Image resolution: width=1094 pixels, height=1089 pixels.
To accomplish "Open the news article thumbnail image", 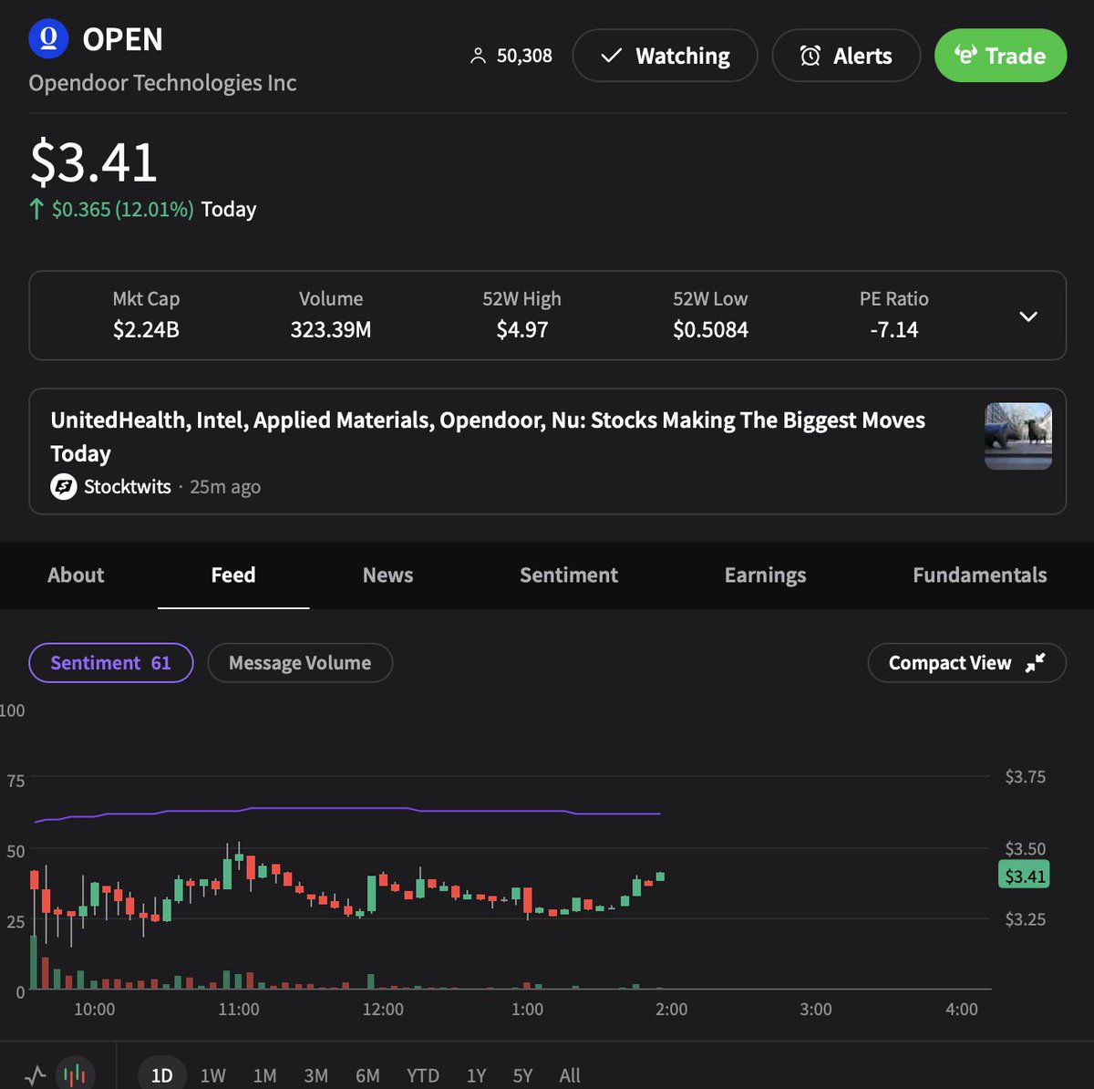I will 1018,436.
